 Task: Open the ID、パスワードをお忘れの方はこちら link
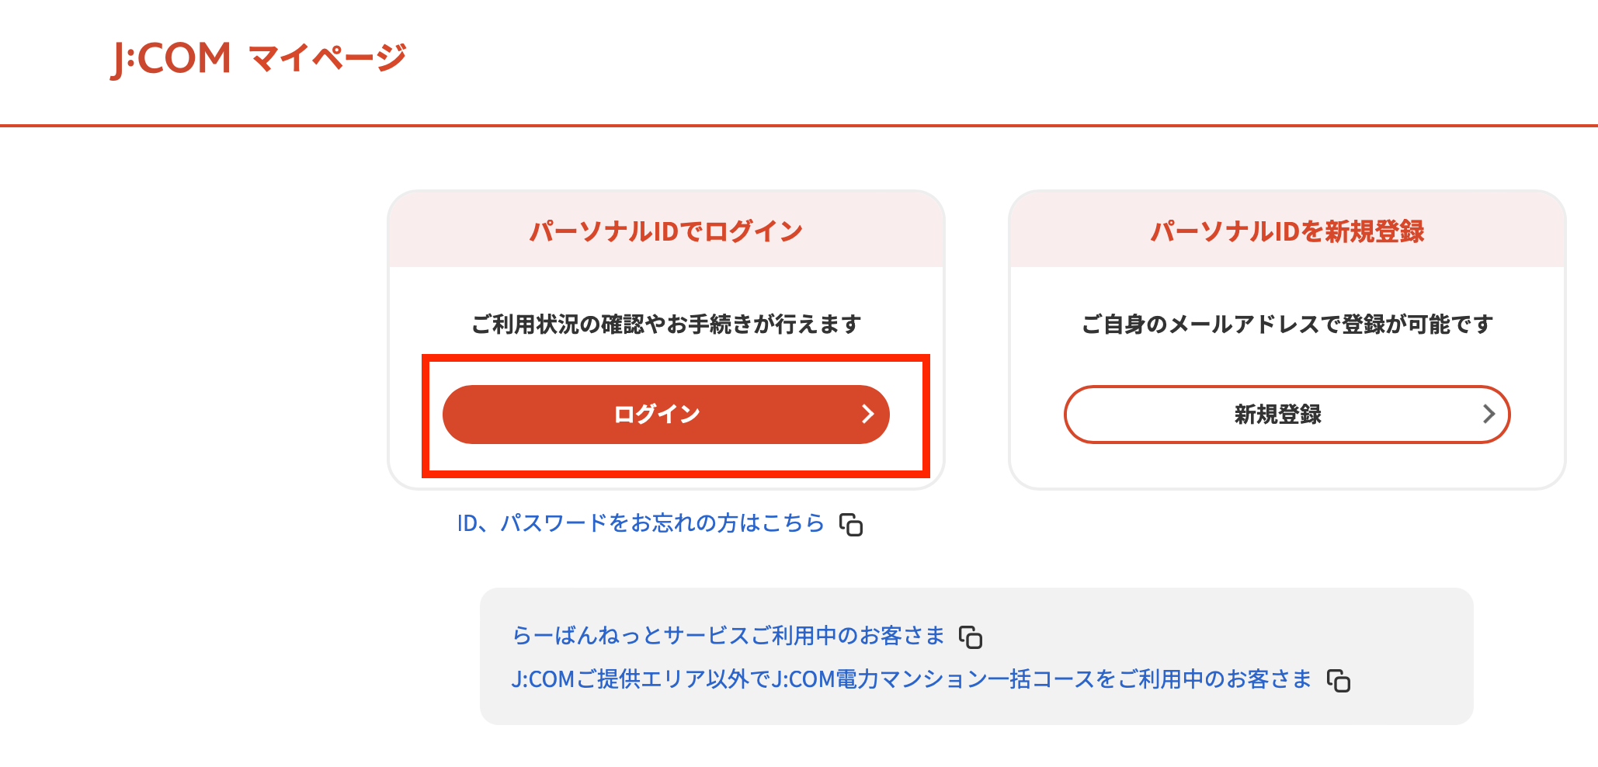(640, 523)
